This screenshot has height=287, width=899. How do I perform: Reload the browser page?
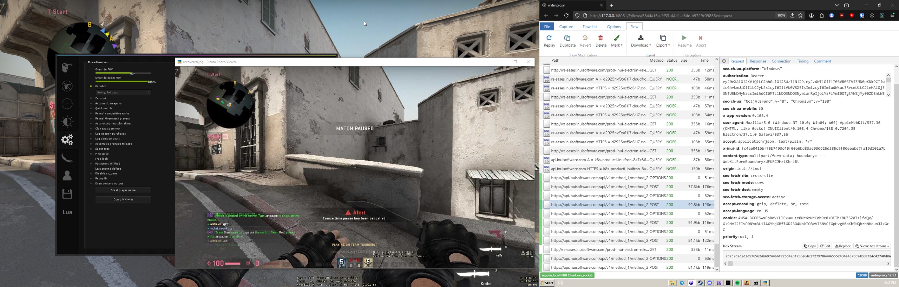pos(566,15)
